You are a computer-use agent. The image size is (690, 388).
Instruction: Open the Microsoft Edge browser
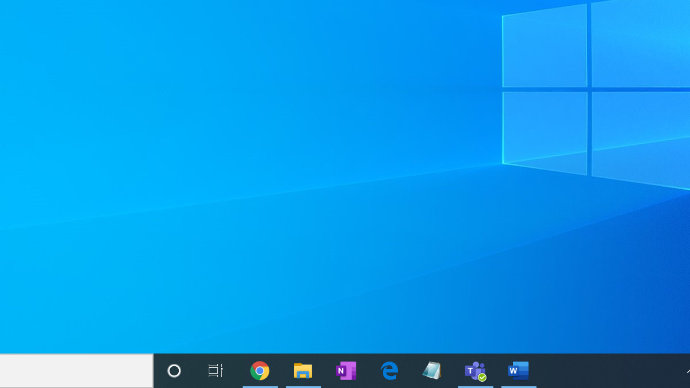click(389, 371)
